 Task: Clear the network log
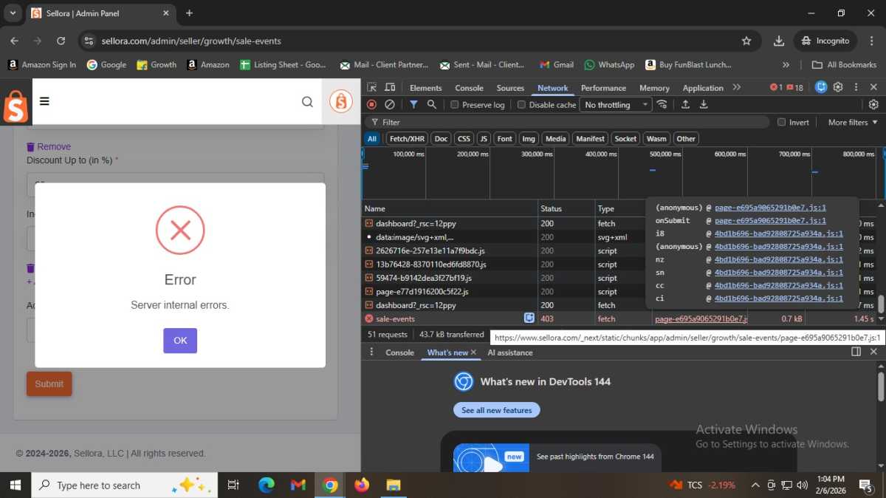click(390, 105)
